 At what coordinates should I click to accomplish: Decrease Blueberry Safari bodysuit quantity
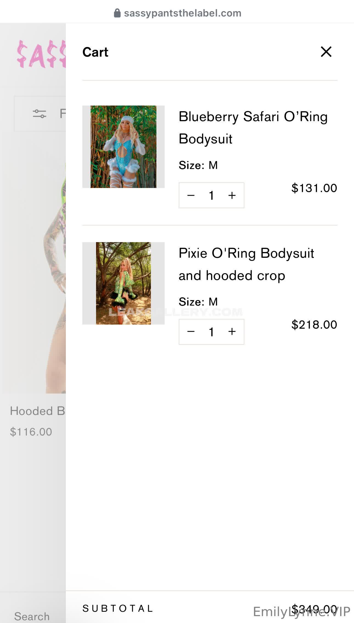click(x=191, y=195)
